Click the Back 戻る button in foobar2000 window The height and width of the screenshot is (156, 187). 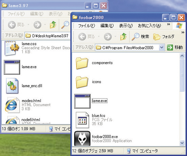[87, 37]
